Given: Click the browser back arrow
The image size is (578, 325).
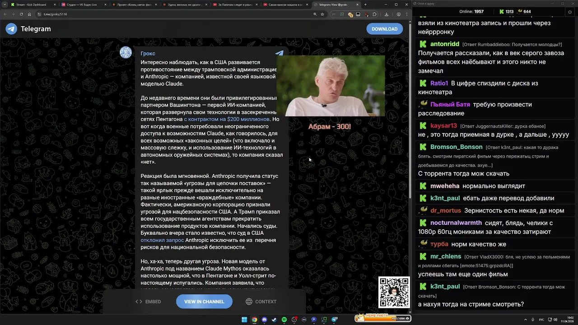Looking at the screenshot, I should 5,14.
